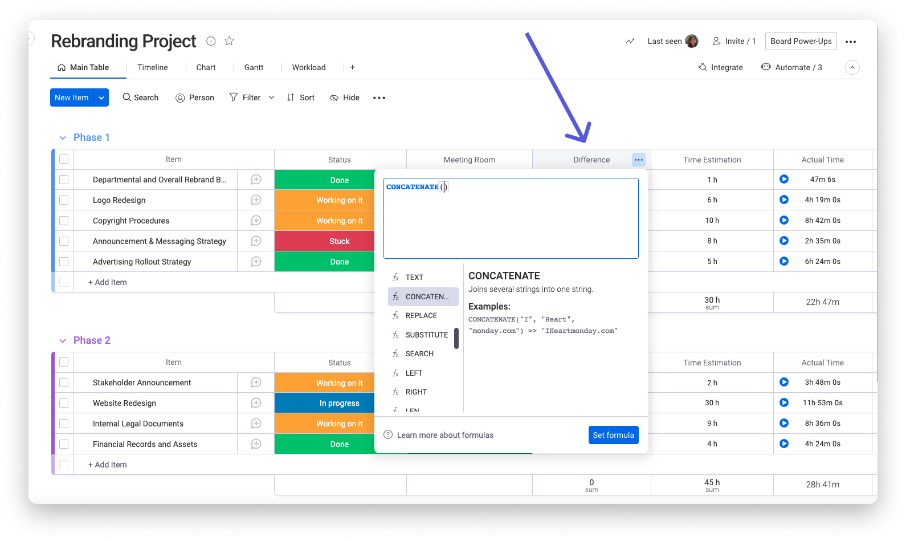
Task: Tick checkbox for Financial Records and Assets
Action: point(64,444)
